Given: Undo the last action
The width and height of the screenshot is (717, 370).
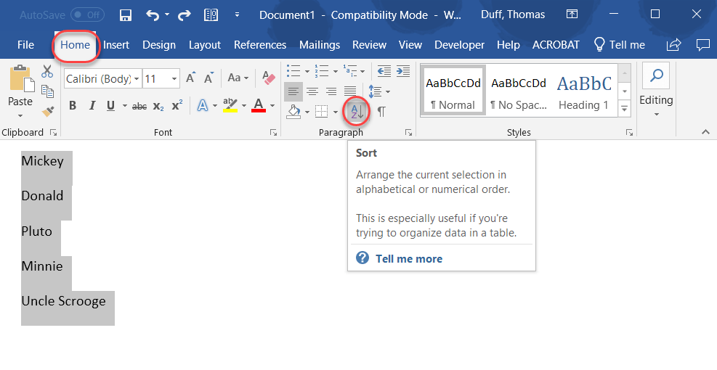Looking at the screenshot, I should tap(153, 15).
